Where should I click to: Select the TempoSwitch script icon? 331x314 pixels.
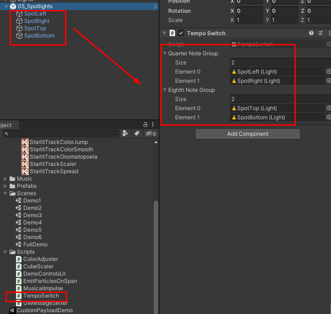click(19, 296)
